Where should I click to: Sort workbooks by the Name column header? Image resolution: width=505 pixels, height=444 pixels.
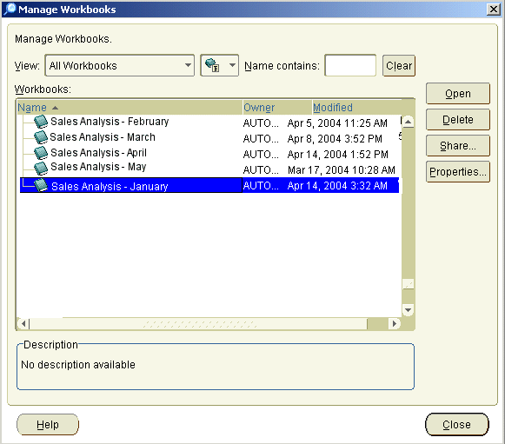tap(32, 108)
